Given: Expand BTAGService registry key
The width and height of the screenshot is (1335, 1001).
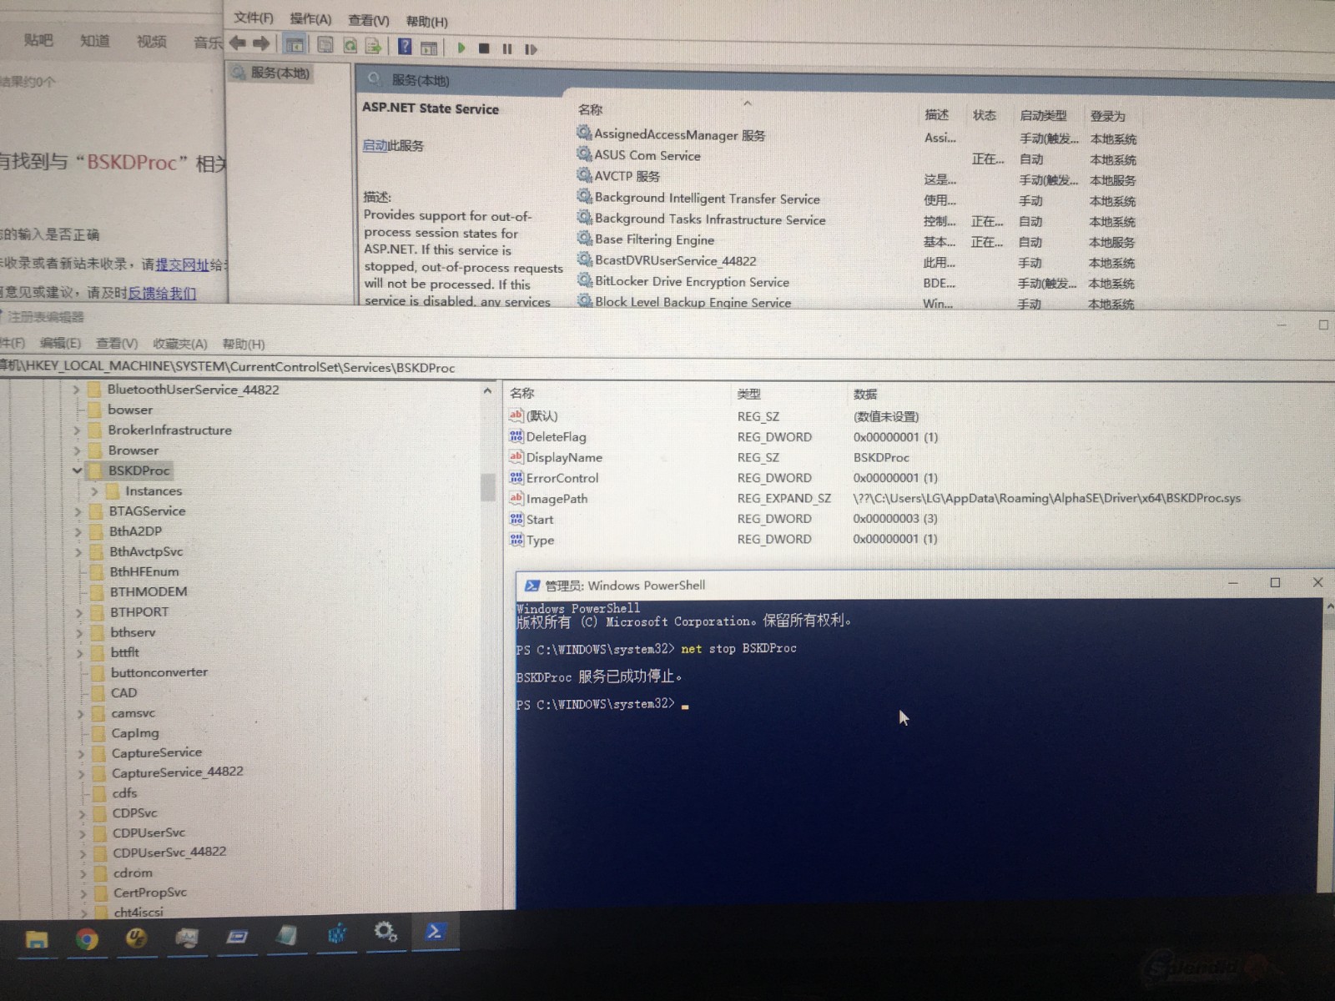Looking at the screenshot, I should click(x=78, y=511).
